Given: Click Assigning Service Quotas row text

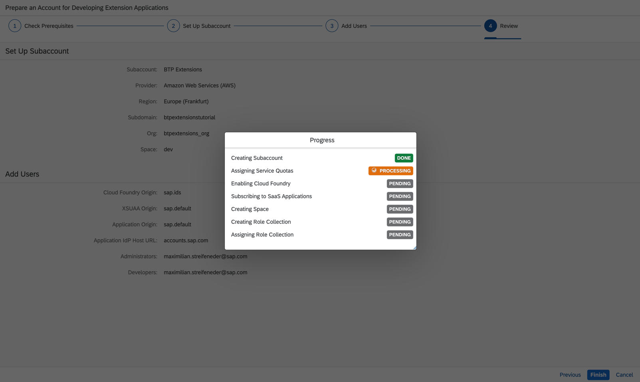Looking at the screenshot, I should (262, 171).
